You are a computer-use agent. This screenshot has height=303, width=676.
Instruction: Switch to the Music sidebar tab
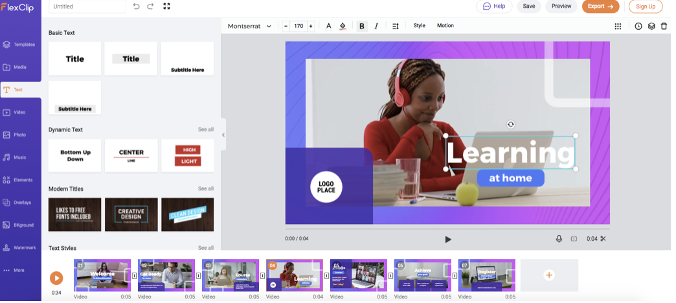(x=20, y=157)
